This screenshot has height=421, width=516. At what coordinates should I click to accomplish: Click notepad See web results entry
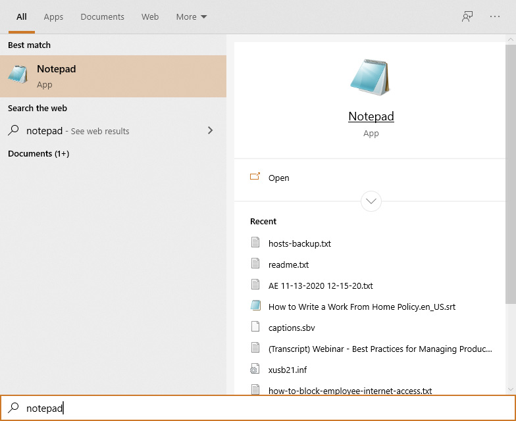click(113, 131)
